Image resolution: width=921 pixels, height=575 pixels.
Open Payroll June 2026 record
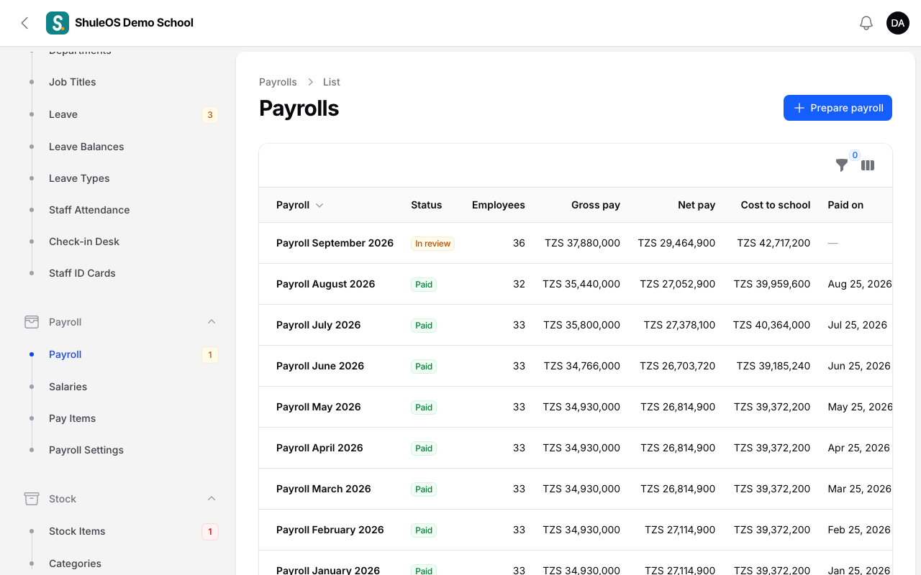pos(320,366)
